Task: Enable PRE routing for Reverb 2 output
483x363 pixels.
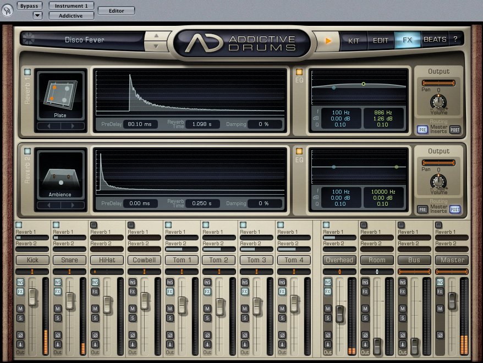Action: (422, 210)
